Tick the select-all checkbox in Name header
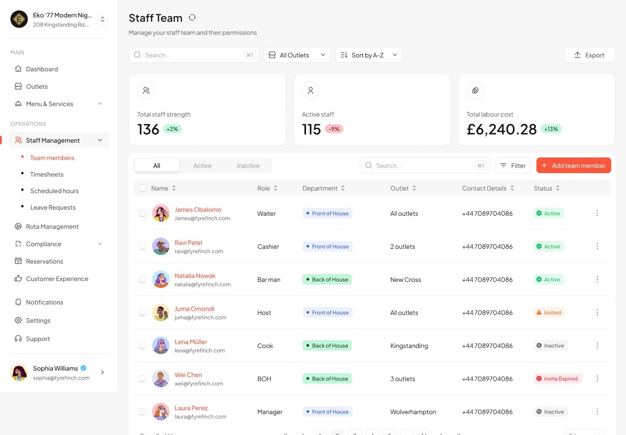 (x=143, y=188)
